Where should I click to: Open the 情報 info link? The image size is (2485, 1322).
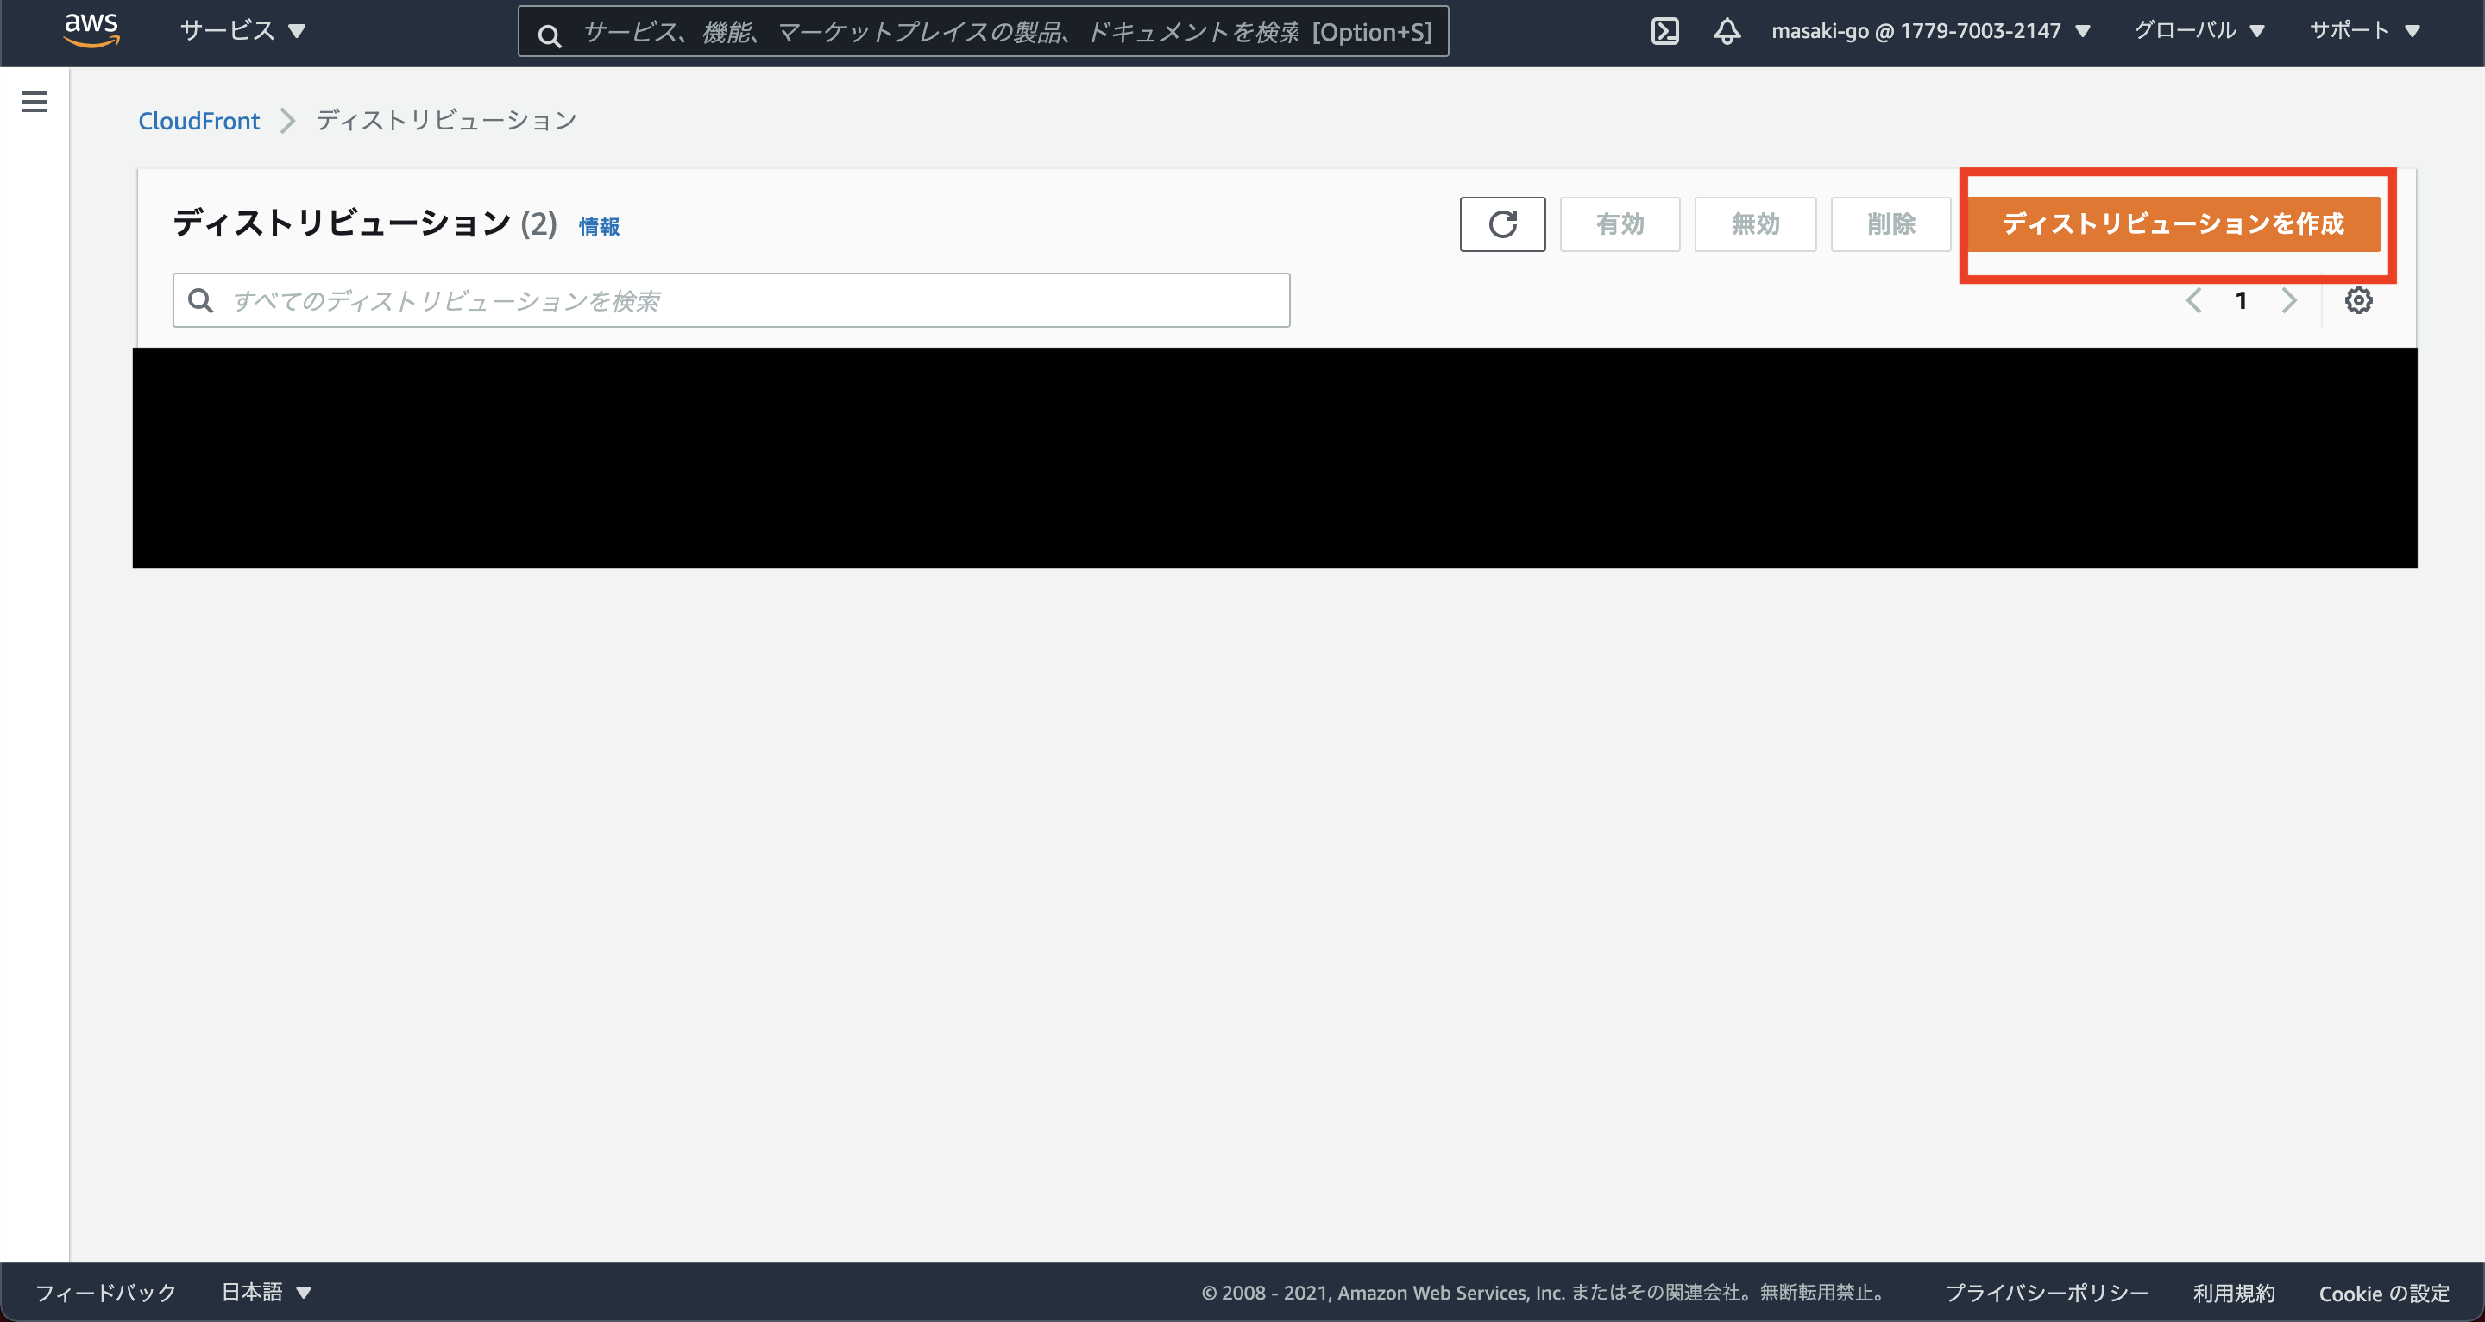599,227
